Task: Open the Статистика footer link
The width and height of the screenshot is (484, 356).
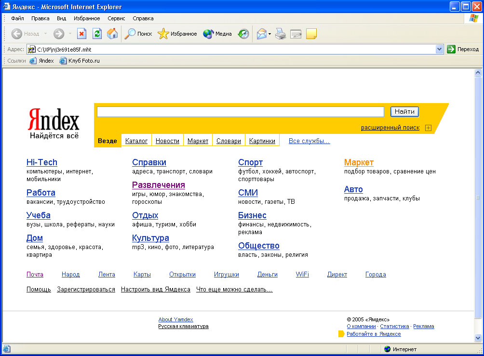Action: click(x=394, y=327)
